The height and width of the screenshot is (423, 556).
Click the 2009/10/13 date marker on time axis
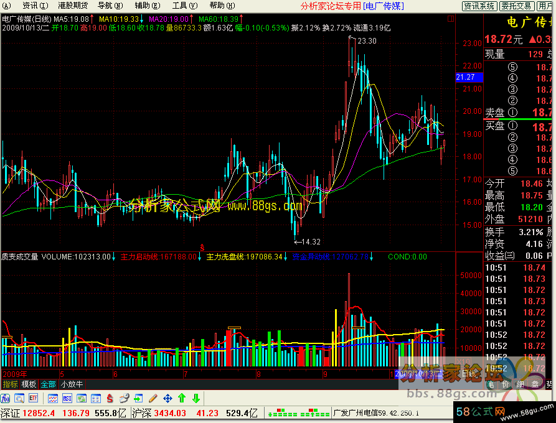419,374
